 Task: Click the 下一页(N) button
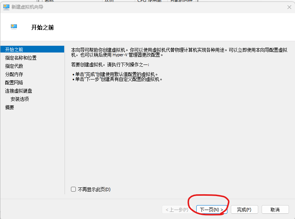tap(212, 209)
